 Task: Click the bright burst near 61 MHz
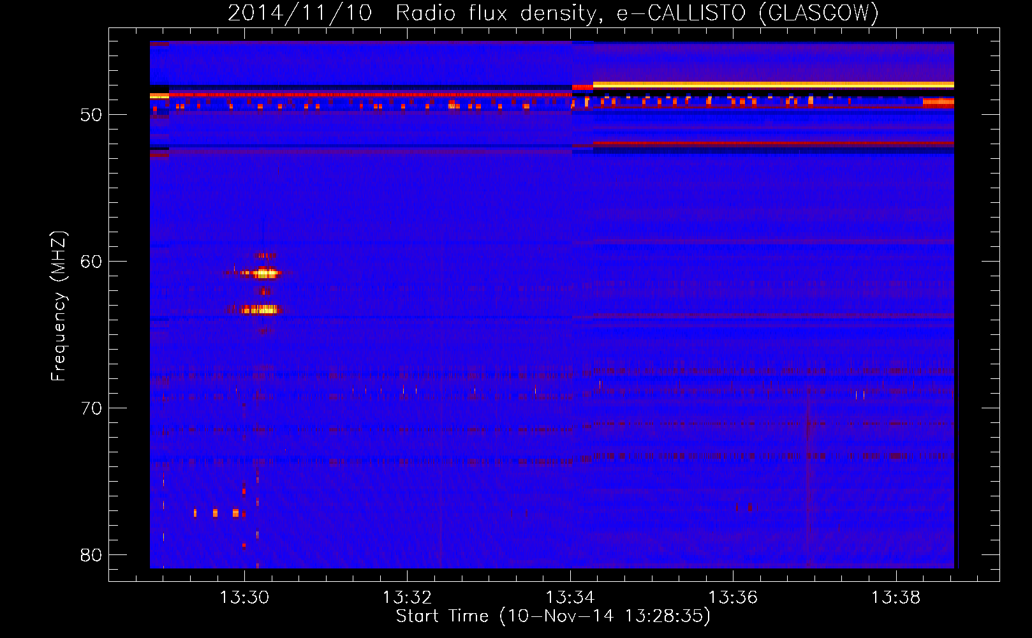260,273
